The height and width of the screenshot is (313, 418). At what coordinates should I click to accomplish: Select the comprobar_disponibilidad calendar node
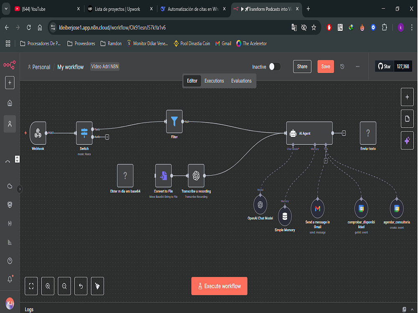coord(361,209)
